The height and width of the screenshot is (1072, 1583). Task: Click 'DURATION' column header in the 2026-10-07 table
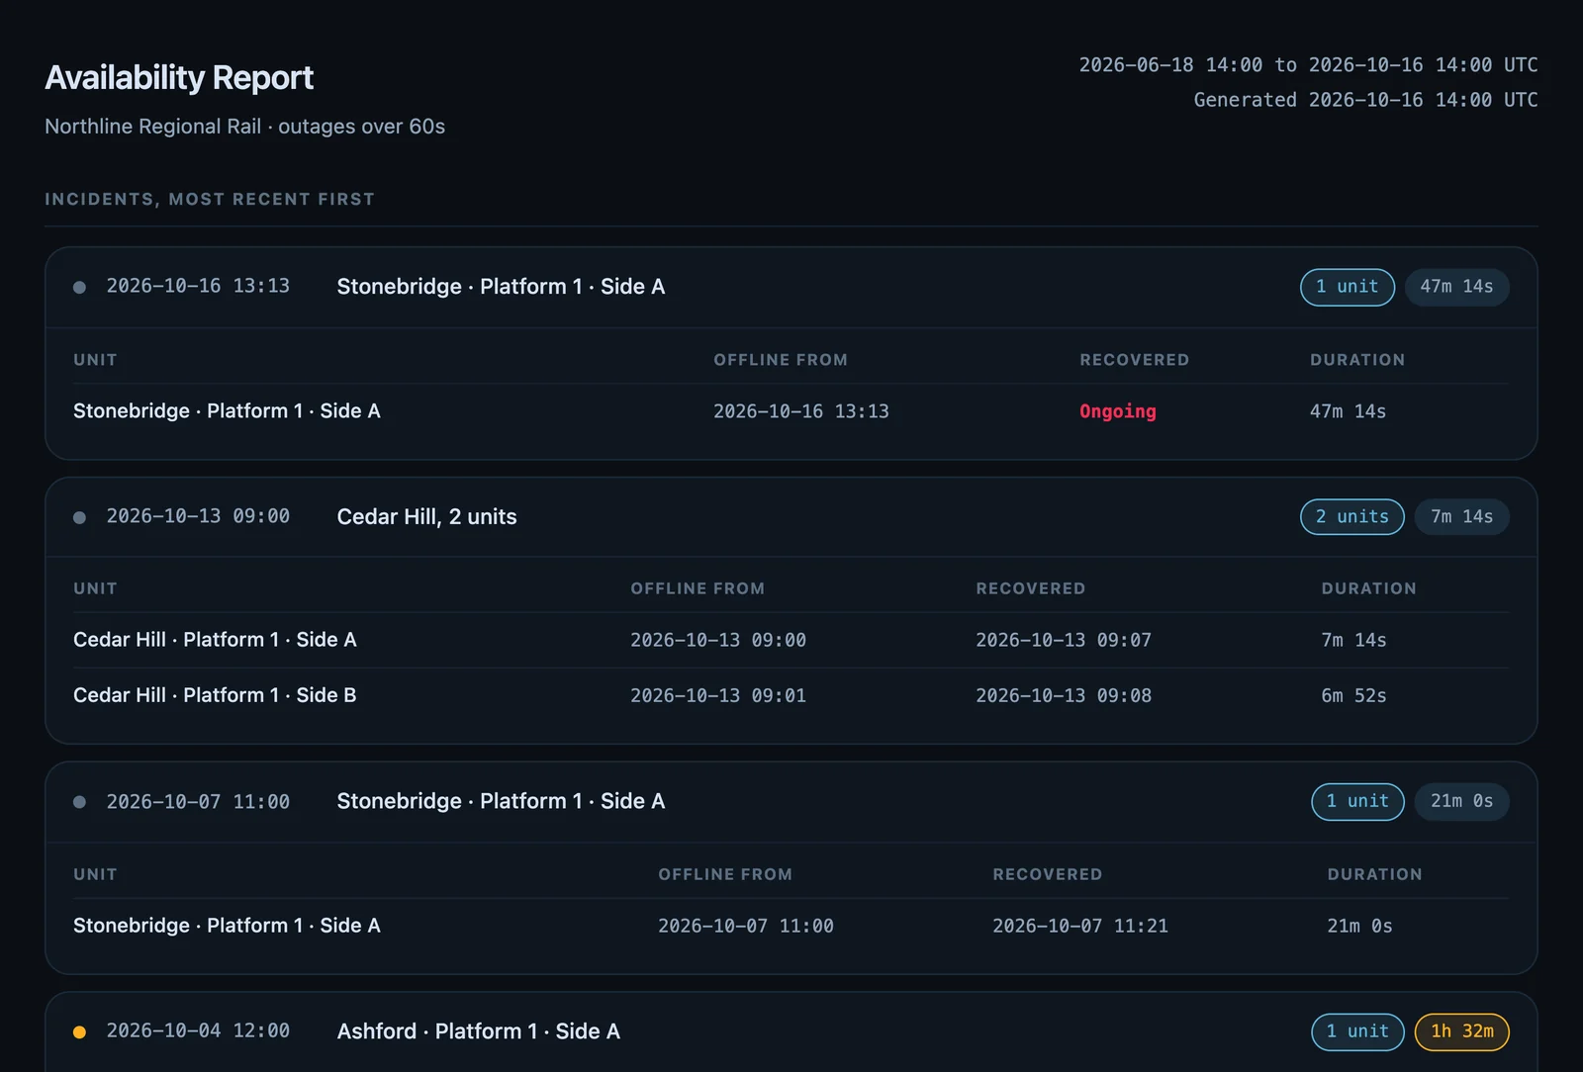point(1374,874)
